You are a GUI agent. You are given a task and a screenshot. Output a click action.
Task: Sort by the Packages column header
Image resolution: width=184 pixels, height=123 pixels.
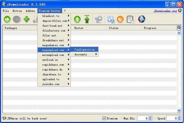pos(20,28)
